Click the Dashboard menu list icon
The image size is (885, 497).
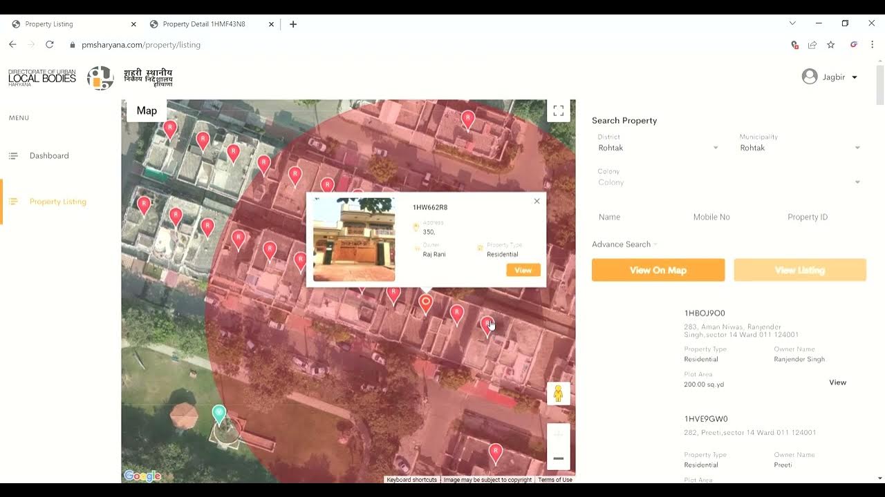pos(13,156)
